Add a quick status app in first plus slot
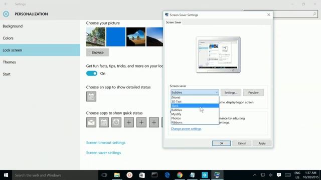The height and width of the screenshot is (180, 321). tap(129, 122)
